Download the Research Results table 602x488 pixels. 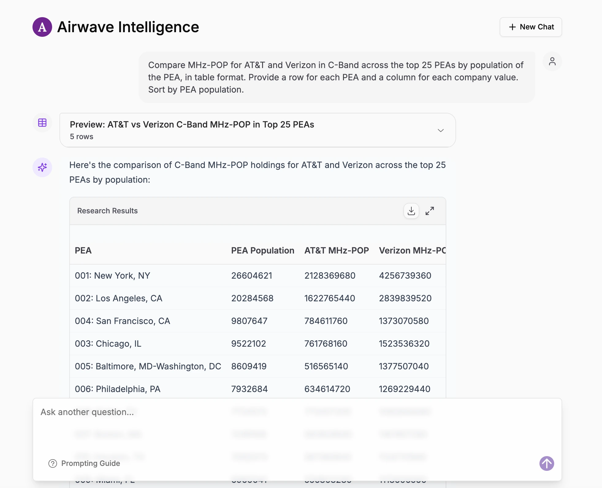click(411, 211)
